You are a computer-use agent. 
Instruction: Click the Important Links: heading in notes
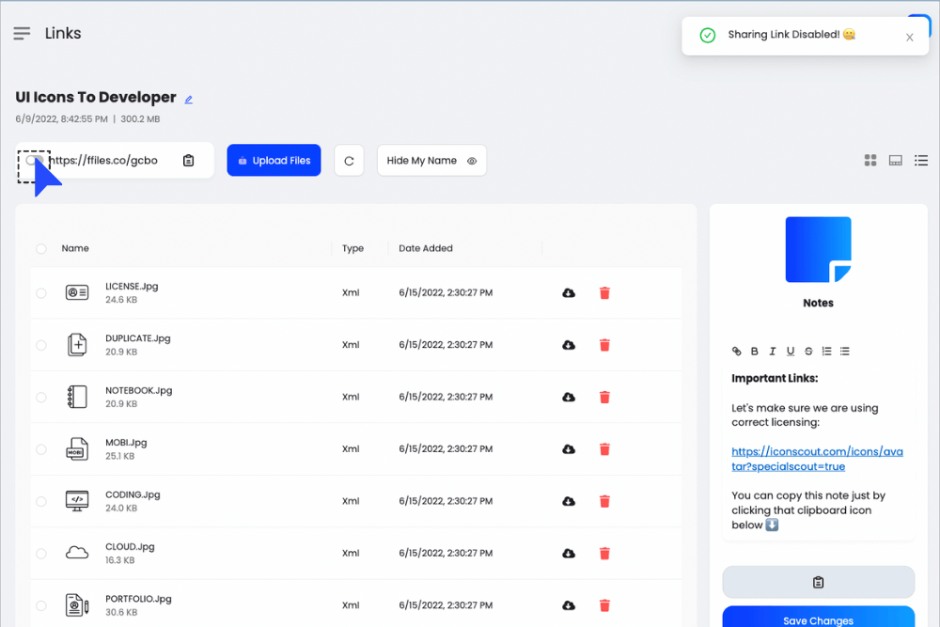(775, 378)
